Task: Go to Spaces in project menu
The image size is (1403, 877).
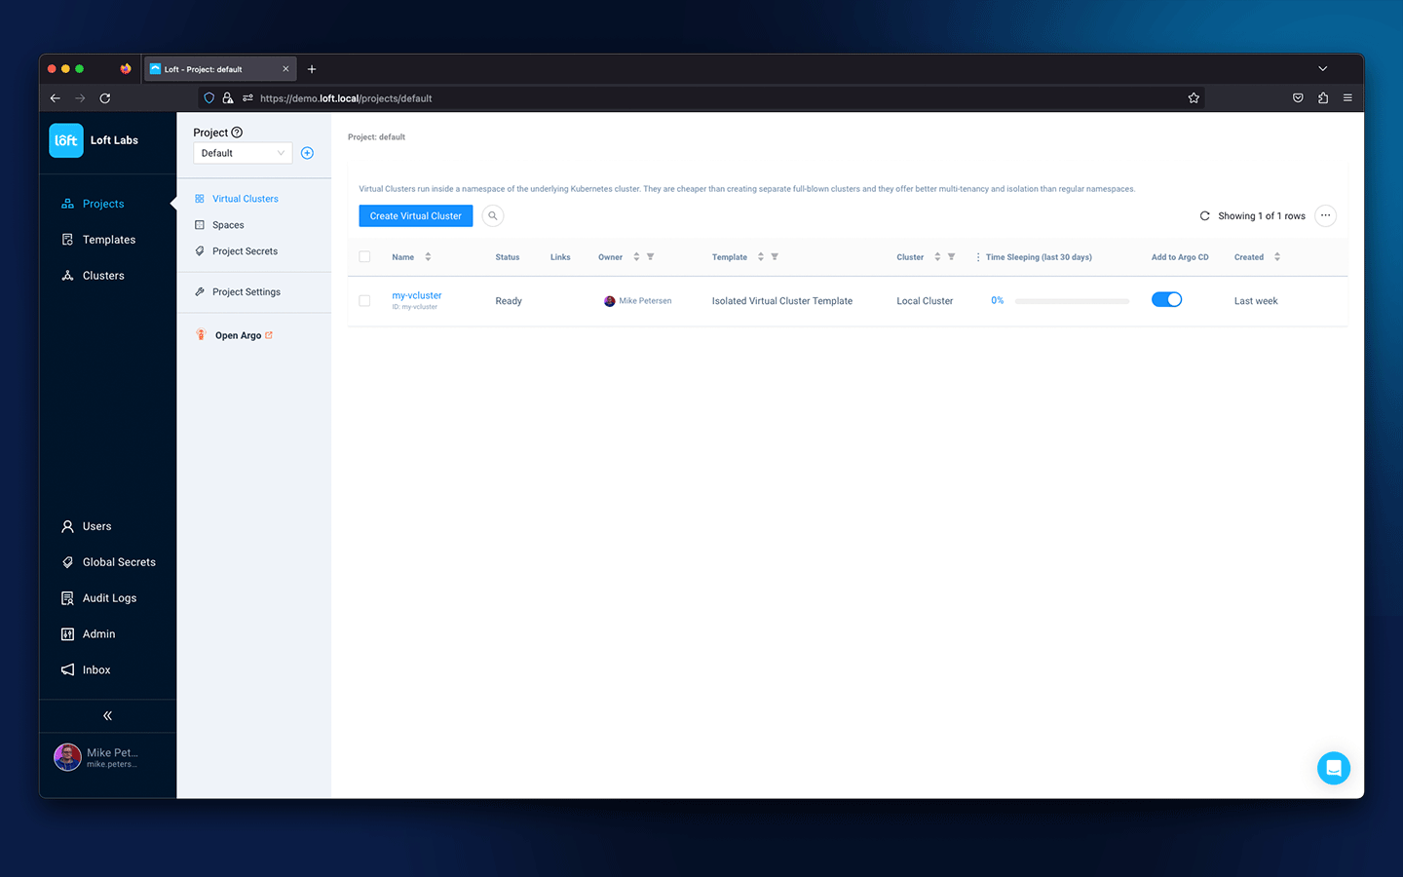Action: tap(228, 225)
